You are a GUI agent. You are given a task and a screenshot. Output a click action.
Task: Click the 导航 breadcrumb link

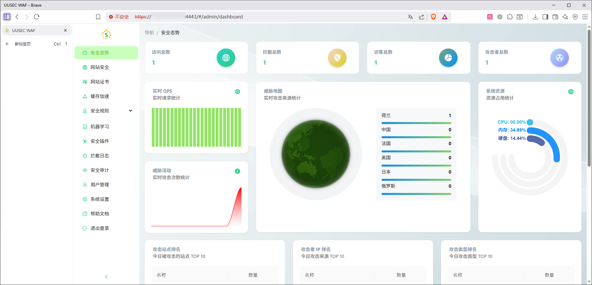[x=149, y=33]
